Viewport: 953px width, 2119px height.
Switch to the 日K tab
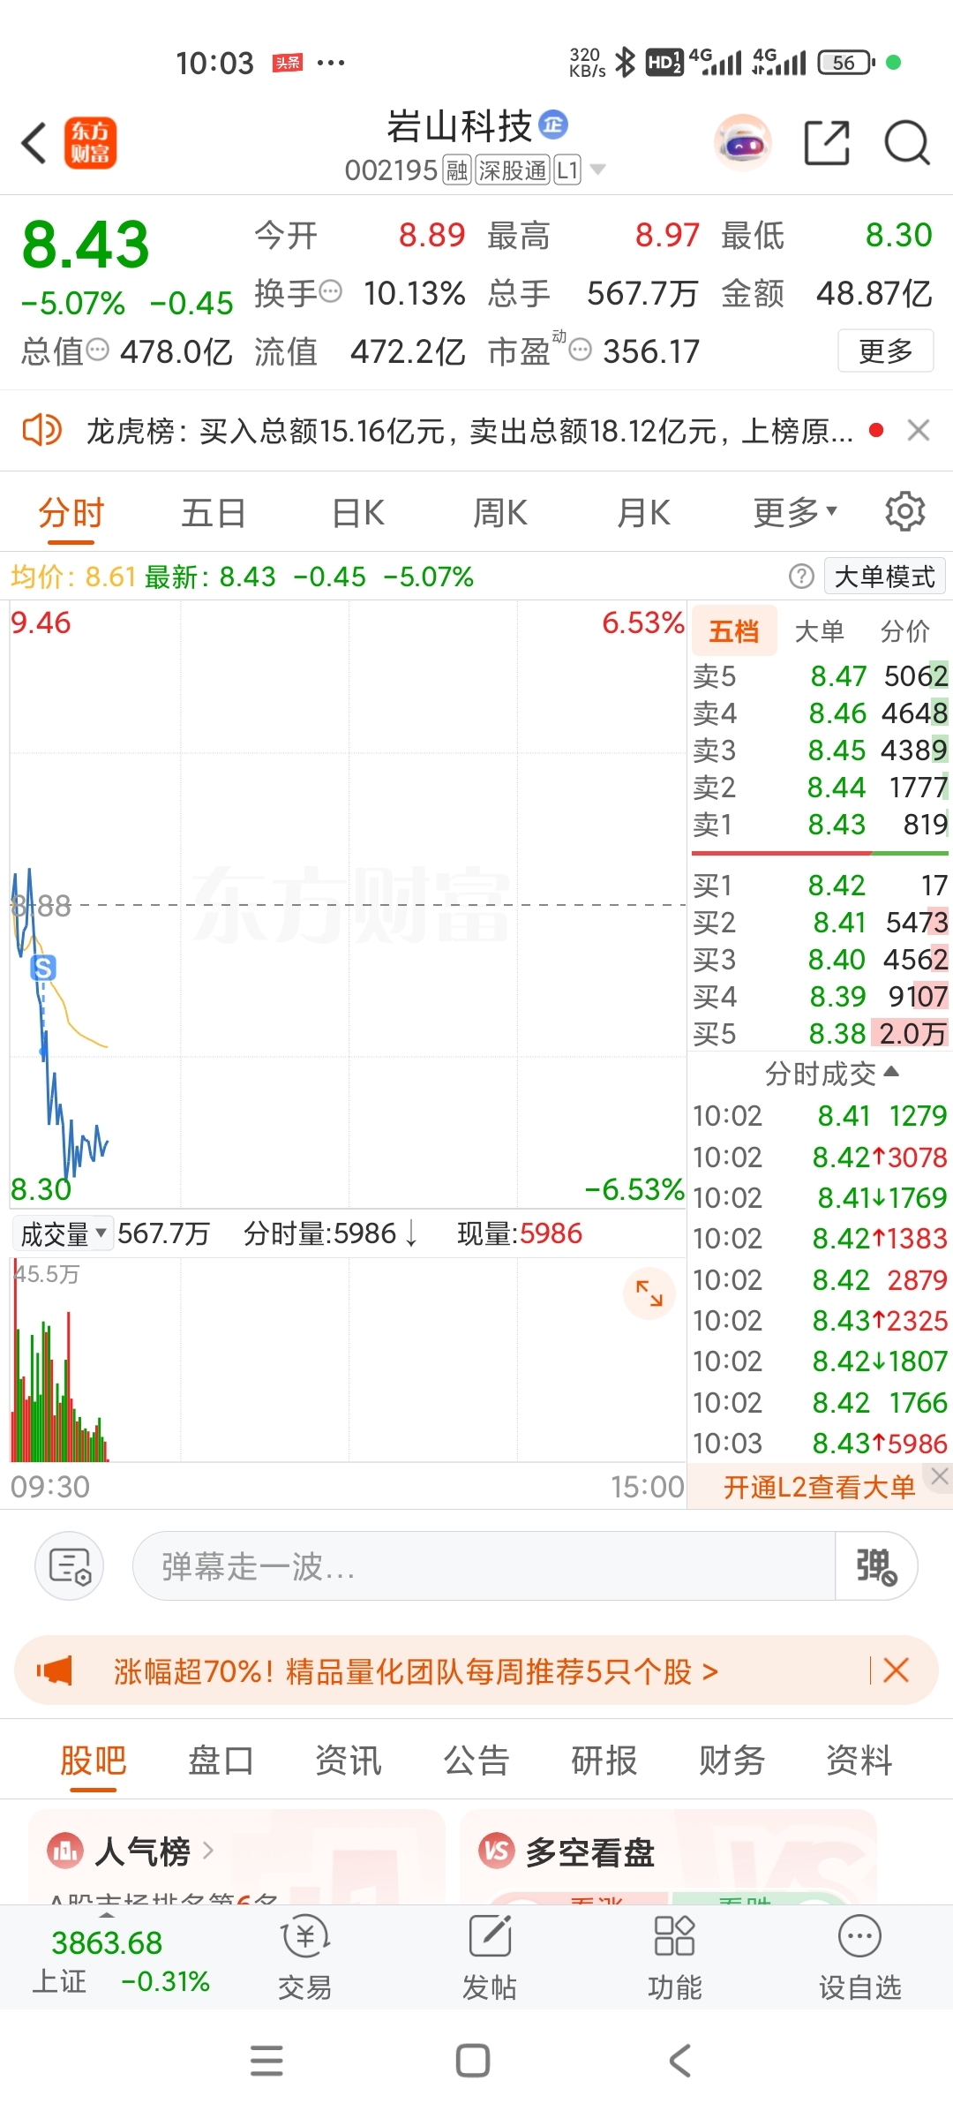pyautogui.click(x=358, y=512)
